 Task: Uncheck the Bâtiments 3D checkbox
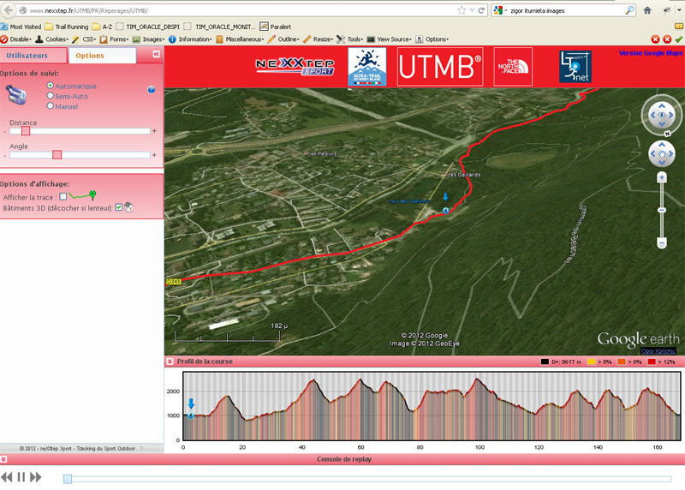(119, 206)
